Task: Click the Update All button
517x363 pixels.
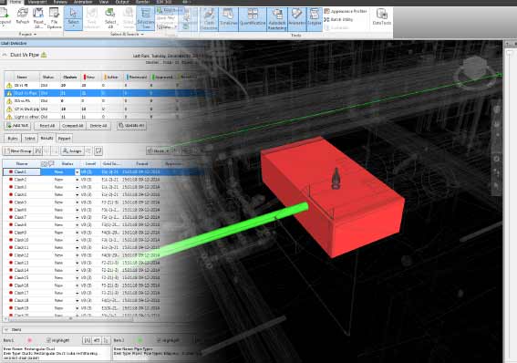Action: (131, 126)
